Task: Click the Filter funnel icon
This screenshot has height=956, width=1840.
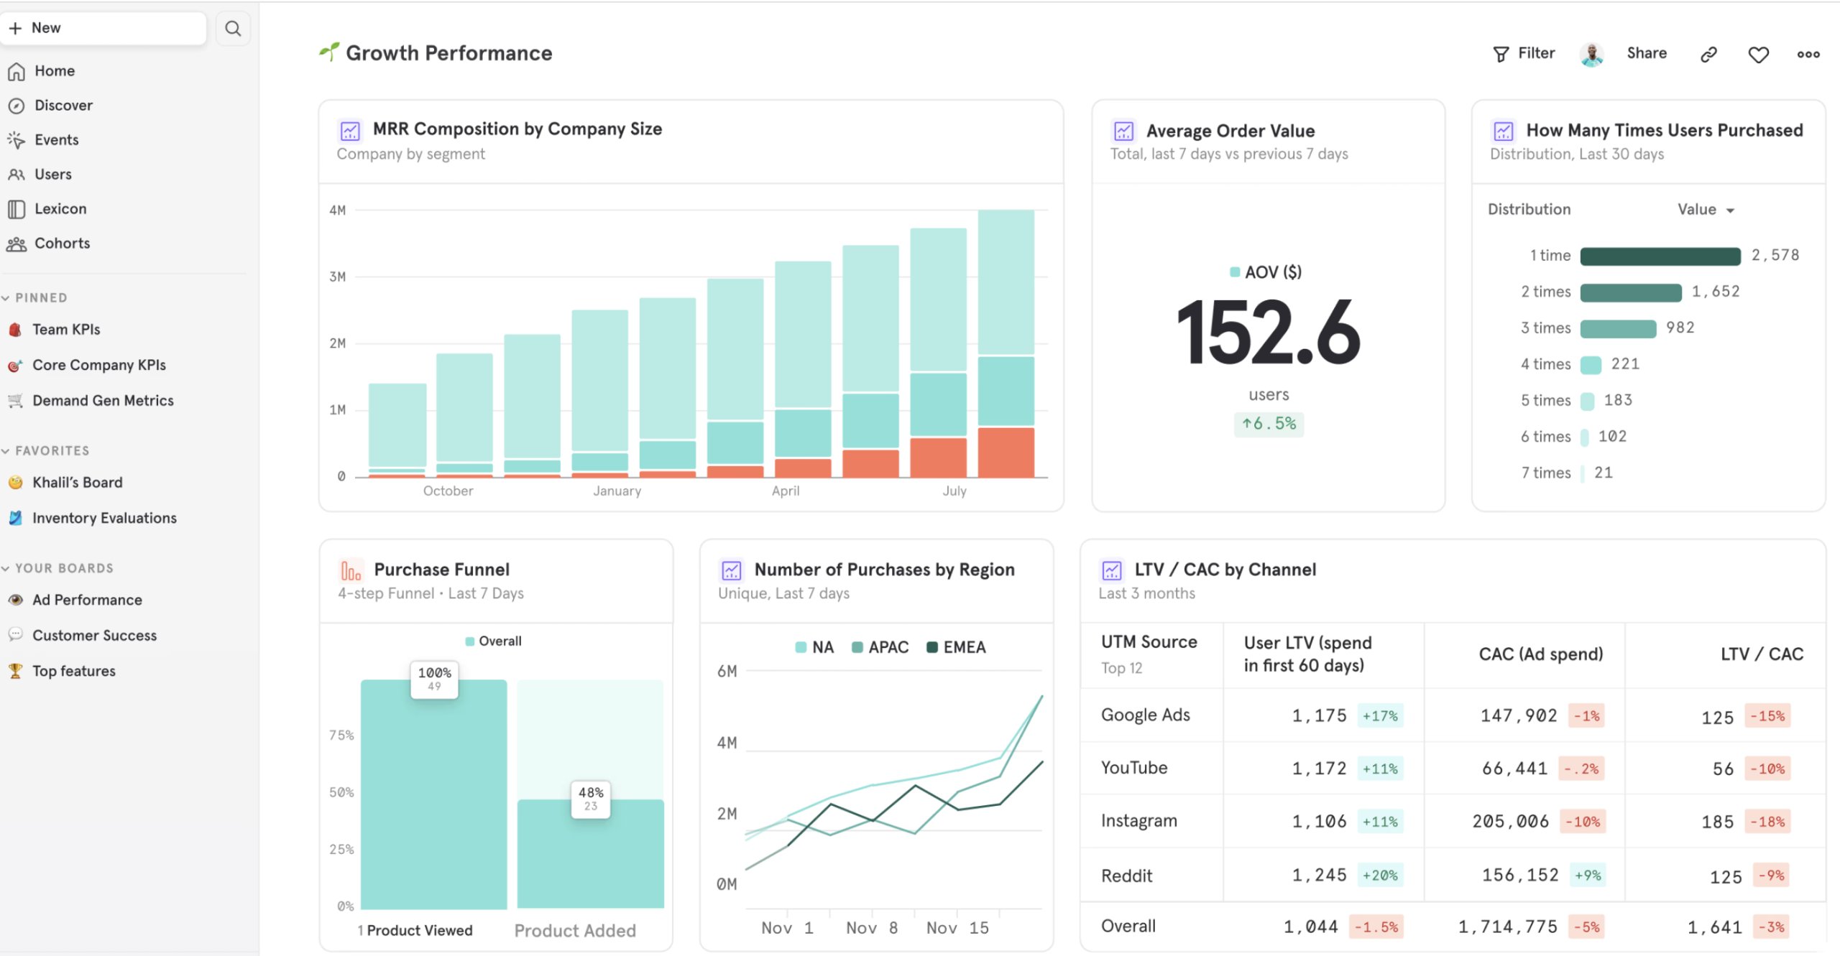Action: pos(1501,55)
